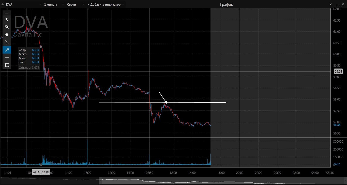Click the drawing toolbar grip handle
The height and width of the screenshot is (185, 347).
click(7, 13)
